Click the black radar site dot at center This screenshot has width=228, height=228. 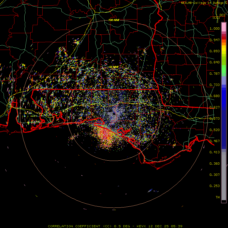click(114, 114)
